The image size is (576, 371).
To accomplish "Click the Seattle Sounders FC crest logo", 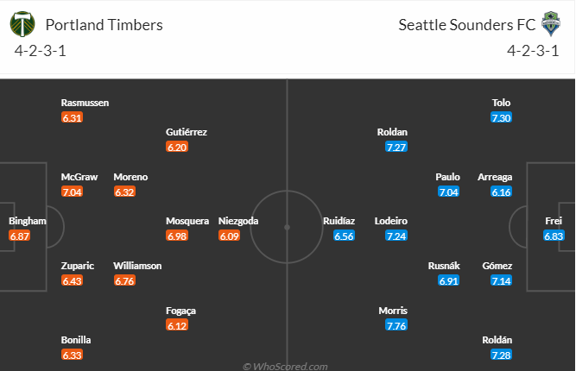I will click(551, 24).
